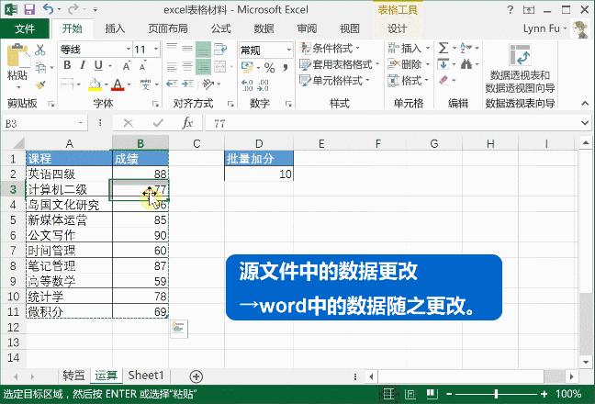Open the 转置 sheet tab
Screen dimensions: 595x404
click(73, 376)
